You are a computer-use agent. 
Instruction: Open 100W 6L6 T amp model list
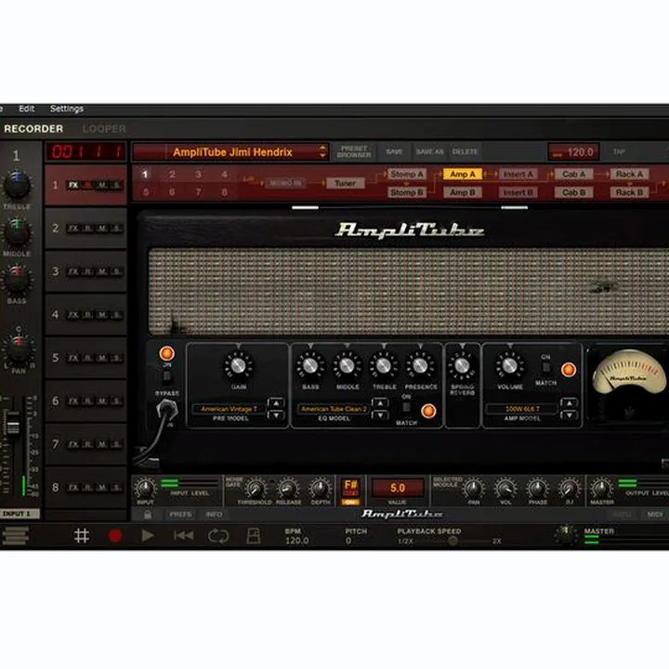coord(522,409)
